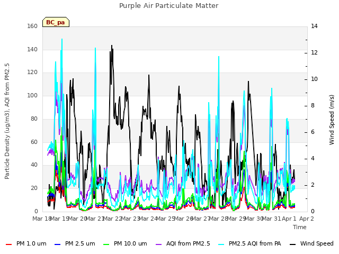Click the green PM 10.0 um legend swatch
Viewport: 339px width, 254px height.
pos(106,244)
